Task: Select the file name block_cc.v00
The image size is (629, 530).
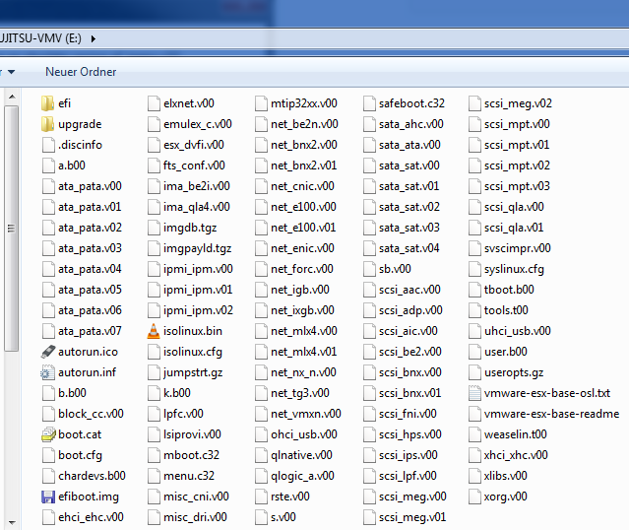Action: (92, 414)
